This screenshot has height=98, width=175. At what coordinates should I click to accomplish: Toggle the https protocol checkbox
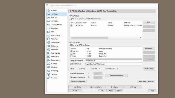pyautogui.click(x=71, y=56)
